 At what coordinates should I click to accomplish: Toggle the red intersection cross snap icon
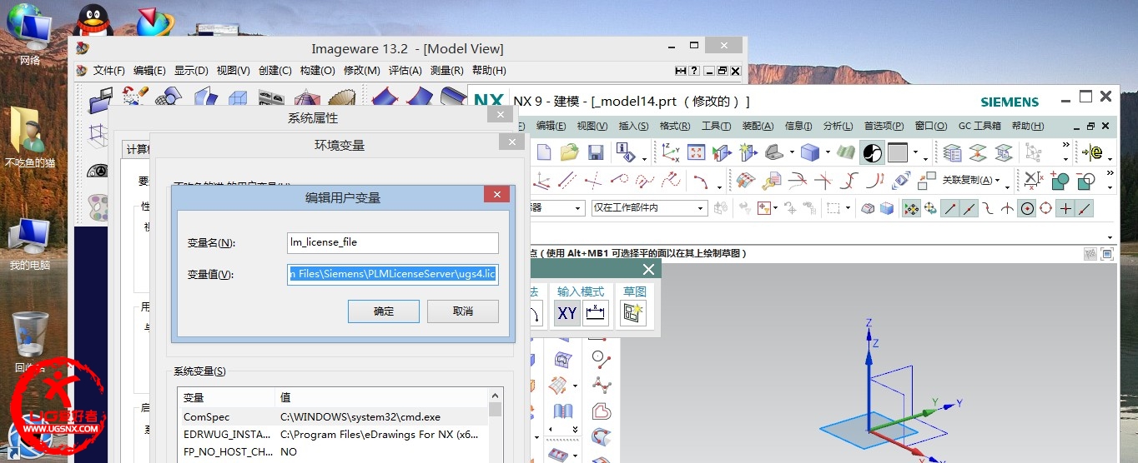1065,208
